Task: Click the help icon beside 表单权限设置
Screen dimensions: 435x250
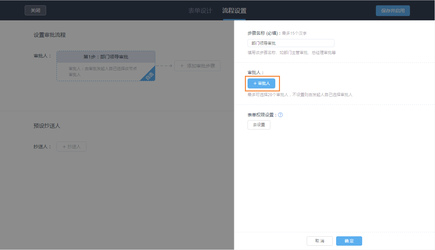Action: click(x=280, y=114)
